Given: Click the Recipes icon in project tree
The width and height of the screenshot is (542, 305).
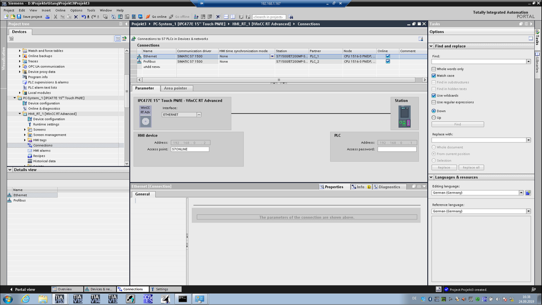Looking at the screenshot, I should pyautogui.click(x=30, y=156).
